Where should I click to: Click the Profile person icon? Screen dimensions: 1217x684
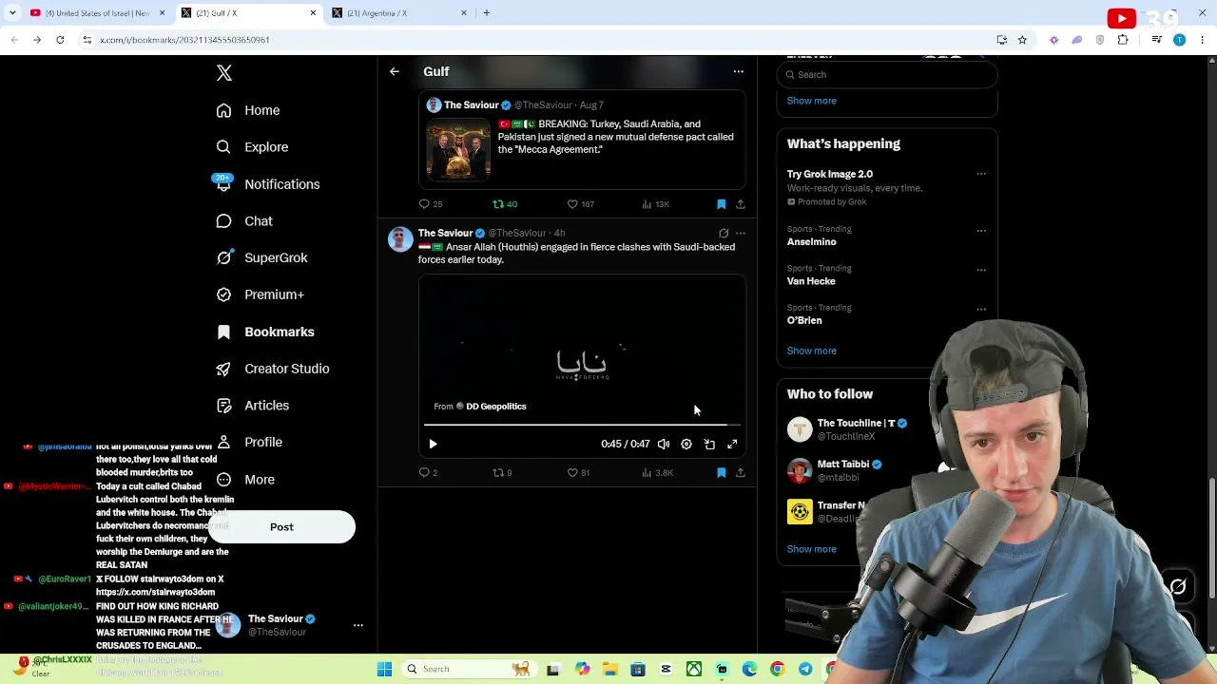[x=223, y=442]
